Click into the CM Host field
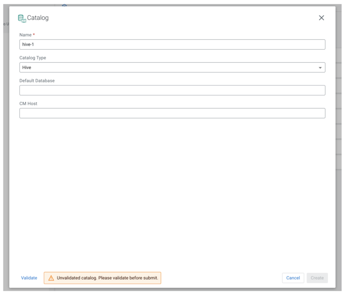346x295 pixels. [x=172, y=113]
